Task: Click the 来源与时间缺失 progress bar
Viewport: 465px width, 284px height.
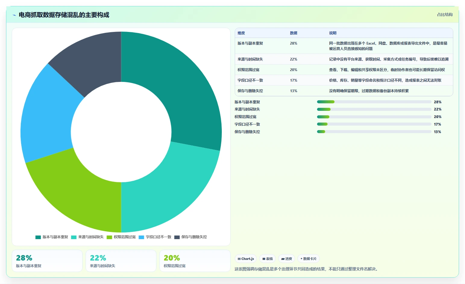Action: (374, 109)
